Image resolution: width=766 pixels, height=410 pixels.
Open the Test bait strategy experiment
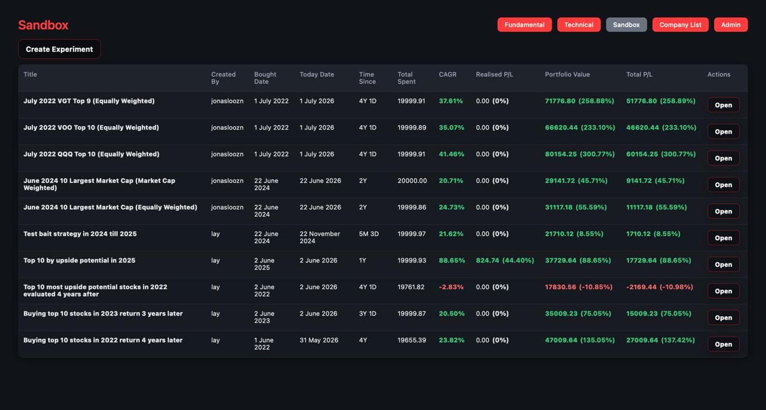point(723,238)
